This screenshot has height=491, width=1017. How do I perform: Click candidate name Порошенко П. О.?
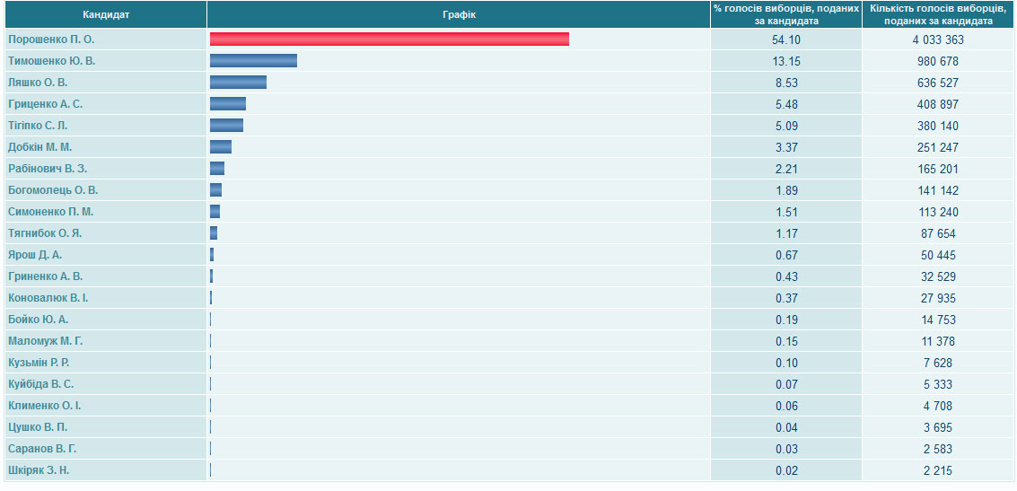tap(51, 39)
